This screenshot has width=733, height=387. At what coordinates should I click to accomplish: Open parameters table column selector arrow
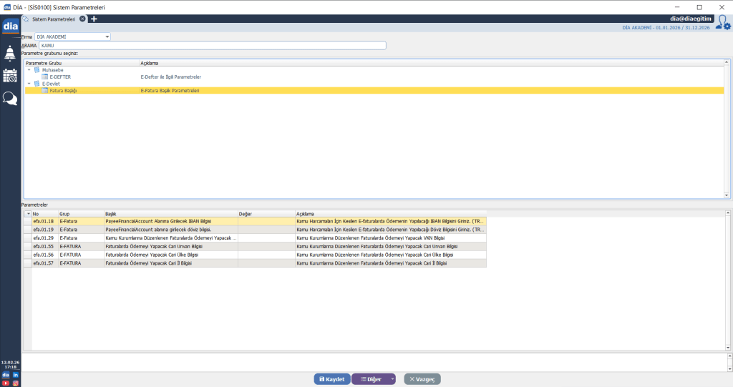tap(28, 214)
